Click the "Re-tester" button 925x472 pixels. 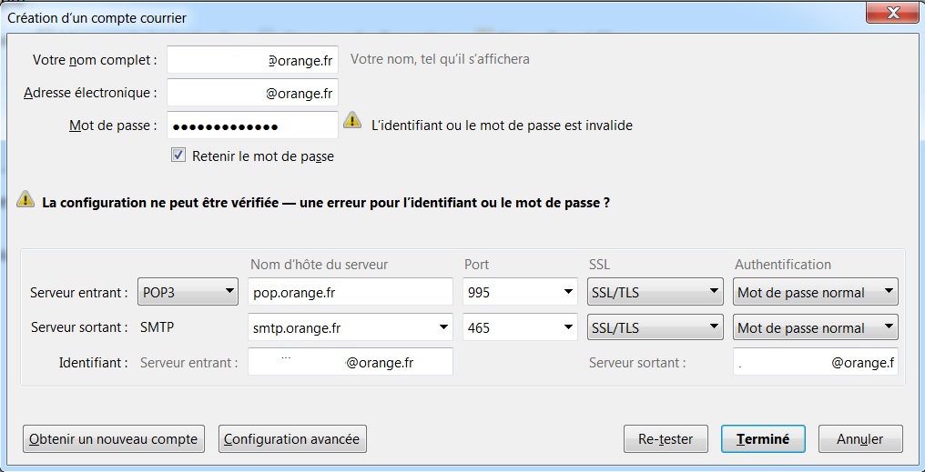[x=666, y=439]
